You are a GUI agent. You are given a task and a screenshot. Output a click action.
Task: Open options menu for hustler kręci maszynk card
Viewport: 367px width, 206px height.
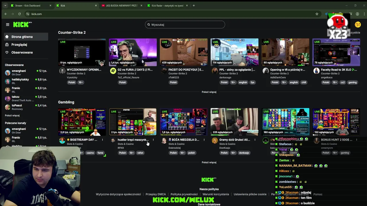[153, 140]
